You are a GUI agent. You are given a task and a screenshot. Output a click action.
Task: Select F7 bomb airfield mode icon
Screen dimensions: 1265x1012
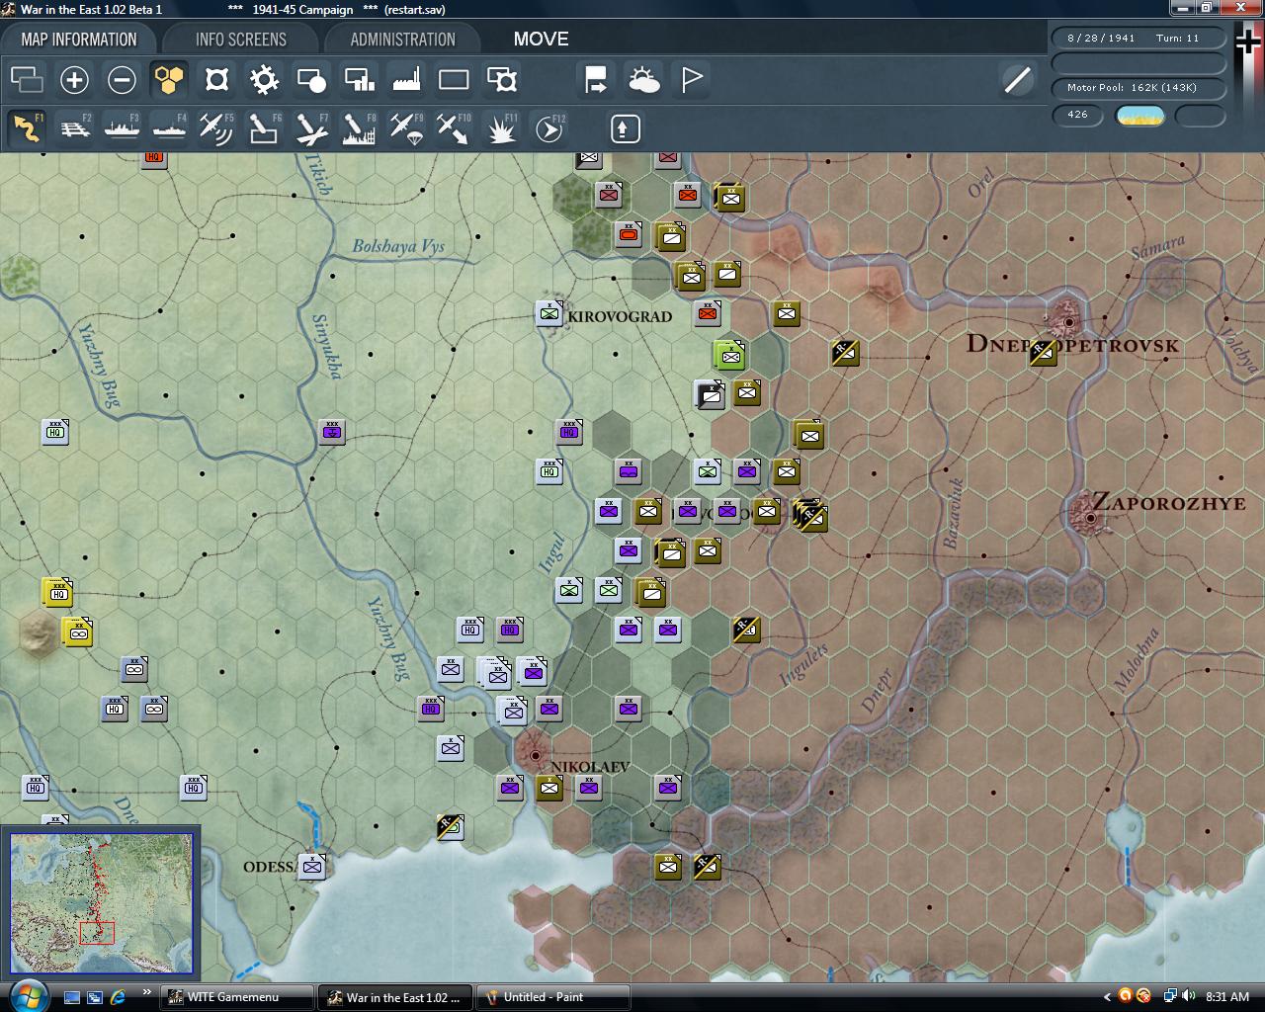(x=311, y=128)
